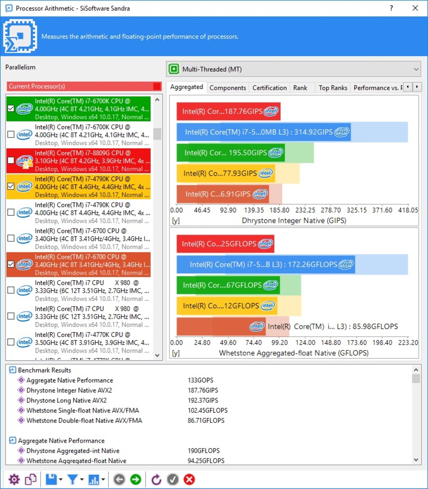The width and height of the screenshot is (428, 489).
Task: Select the Dhrystone Aggregated-int Native row
Action: [x=209, y=451]
